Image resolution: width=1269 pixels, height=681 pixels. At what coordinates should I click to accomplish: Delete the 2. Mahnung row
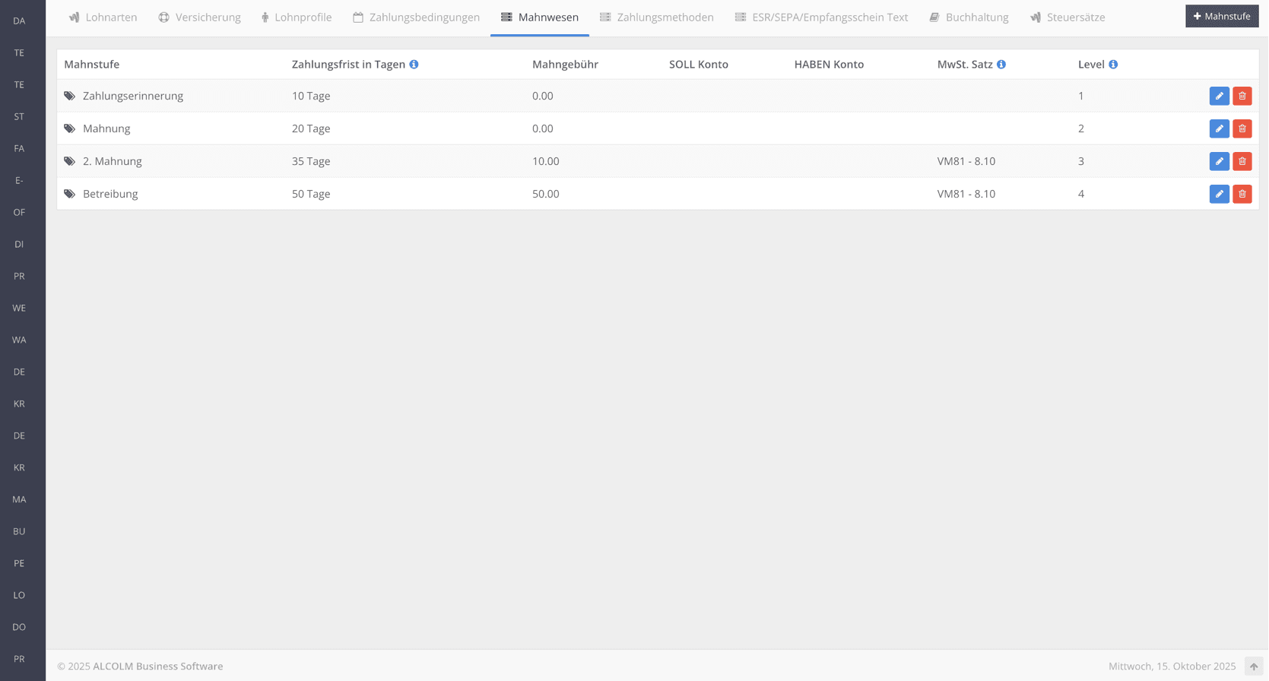tap(1242, 161)
